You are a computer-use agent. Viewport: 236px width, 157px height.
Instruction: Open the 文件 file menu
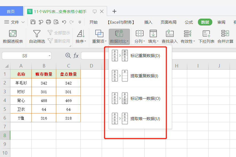15,22
